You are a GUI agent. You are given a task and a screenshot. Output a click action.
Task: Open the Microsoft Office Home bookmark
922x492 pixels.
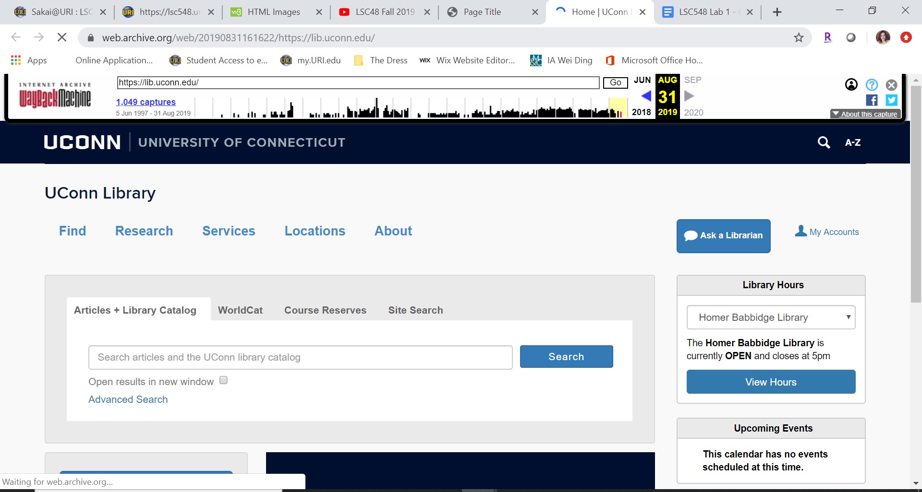(x=654, y=60)
